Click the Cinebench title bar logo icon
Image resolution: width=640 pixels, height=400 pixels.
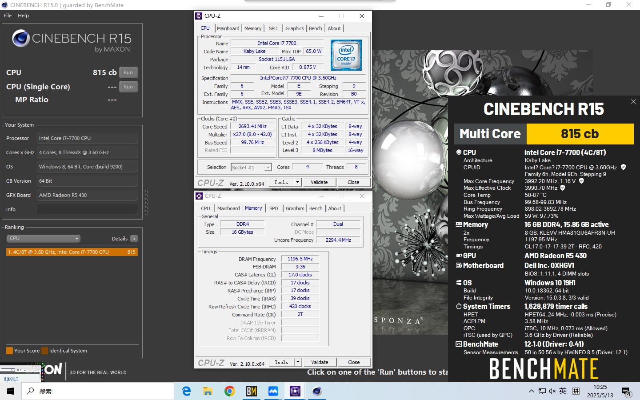point(5,5)
